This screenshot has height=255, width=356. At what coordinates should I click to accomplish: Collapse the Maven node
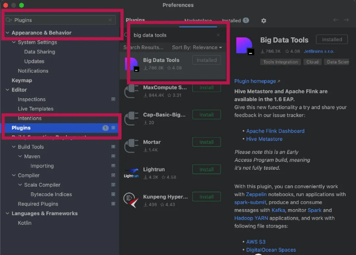tap(20, 156)
